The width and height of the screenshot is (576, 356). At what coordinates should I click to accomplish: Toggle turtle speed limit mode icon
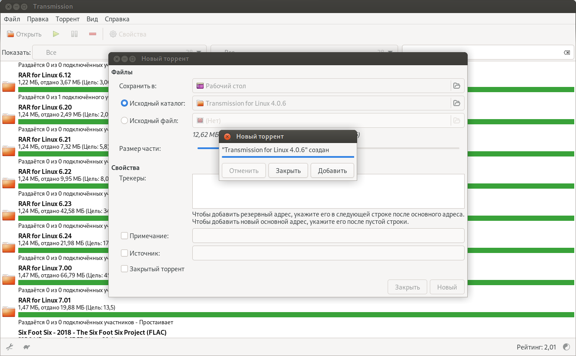coord(27,347)
